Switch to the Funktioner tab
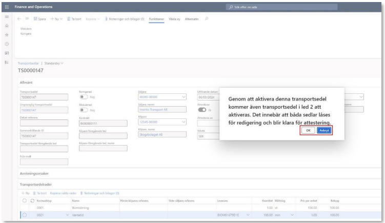The width and height of the screenshot is (385, 223). (156, 19)
